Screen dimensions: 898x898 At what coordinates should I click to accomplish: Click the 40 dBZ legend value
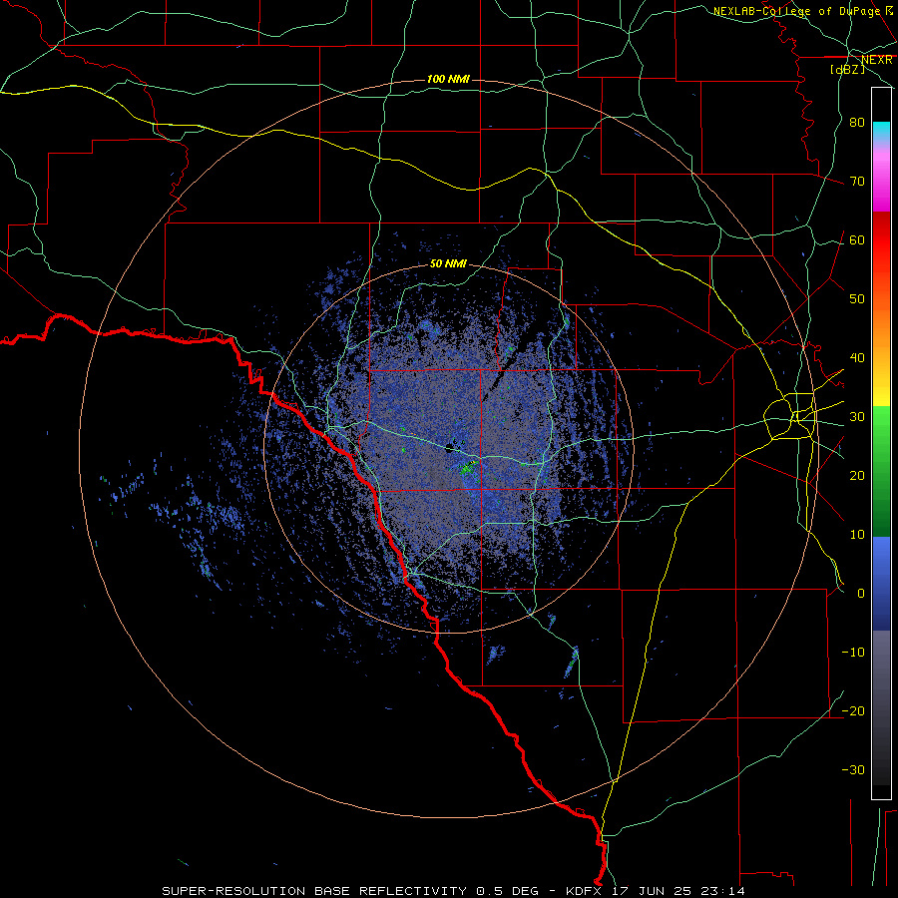click(x=857, y=358)
